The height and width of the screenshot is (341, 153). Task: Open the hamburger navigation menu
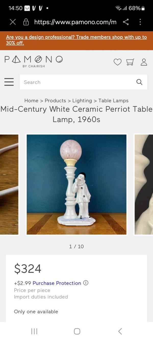tap(9, 82)
